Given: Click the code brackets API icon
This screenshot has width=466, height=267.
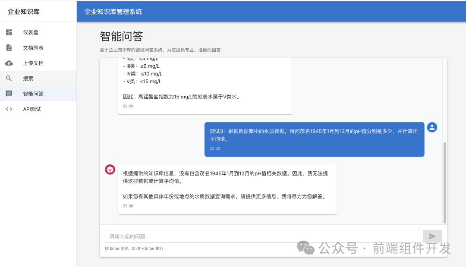Looking at the screenshot, I should coord(9,109).
